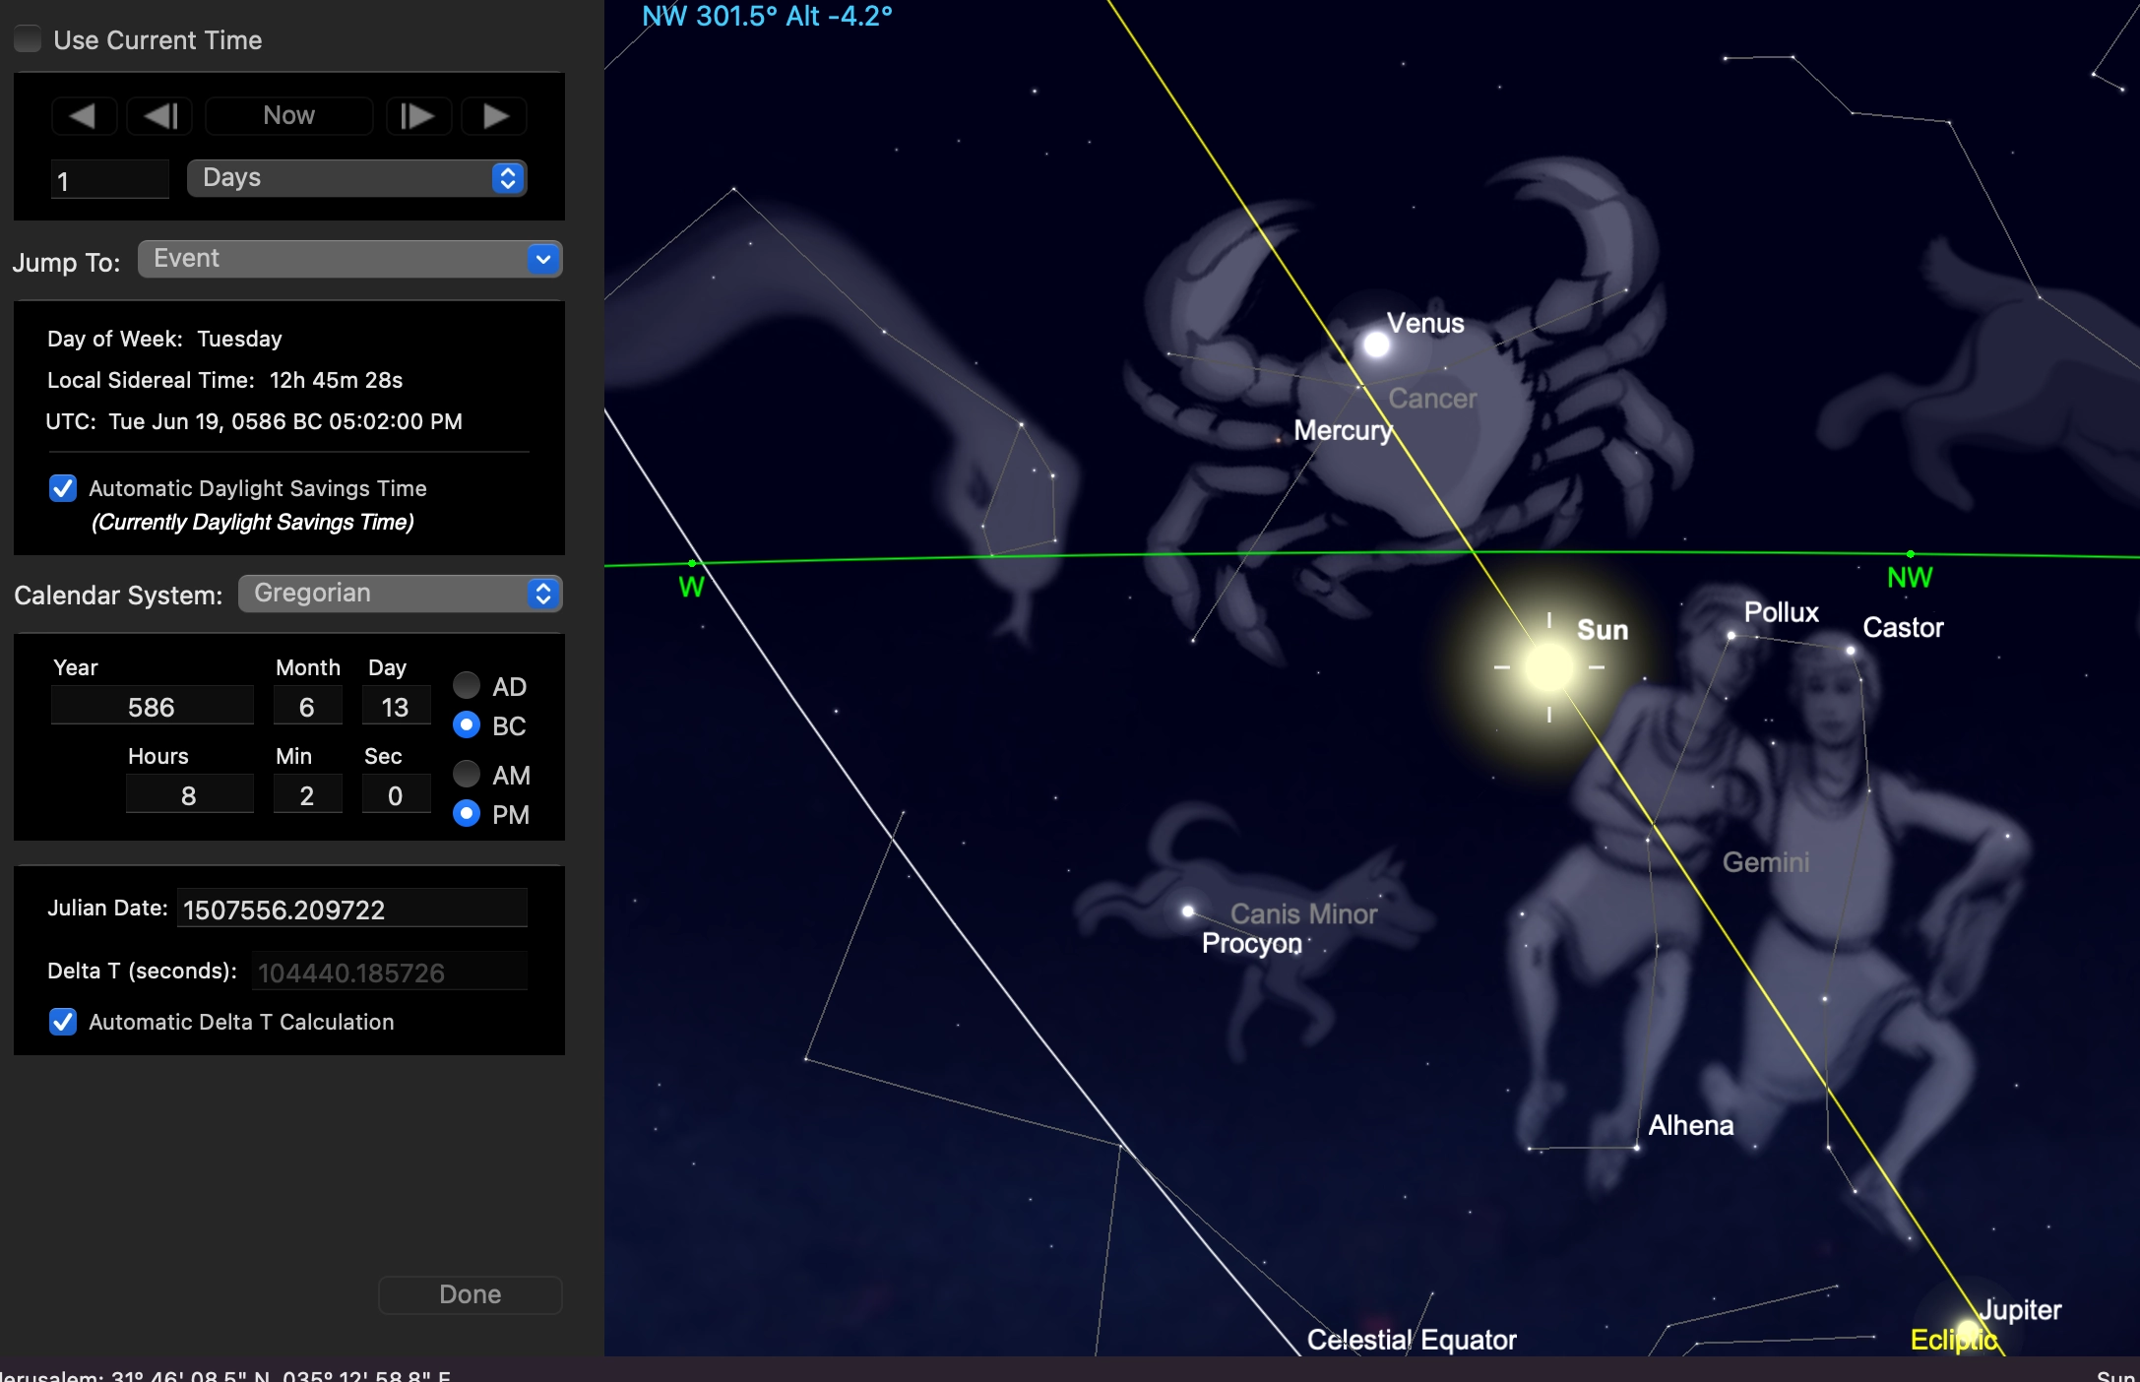This screenshot has width=2140, height=1382.
Task: Click the UTC date time text
Action: (x=254, y=421)
